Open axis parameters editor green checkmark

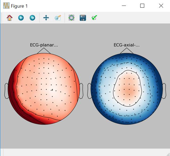point(94,18)
